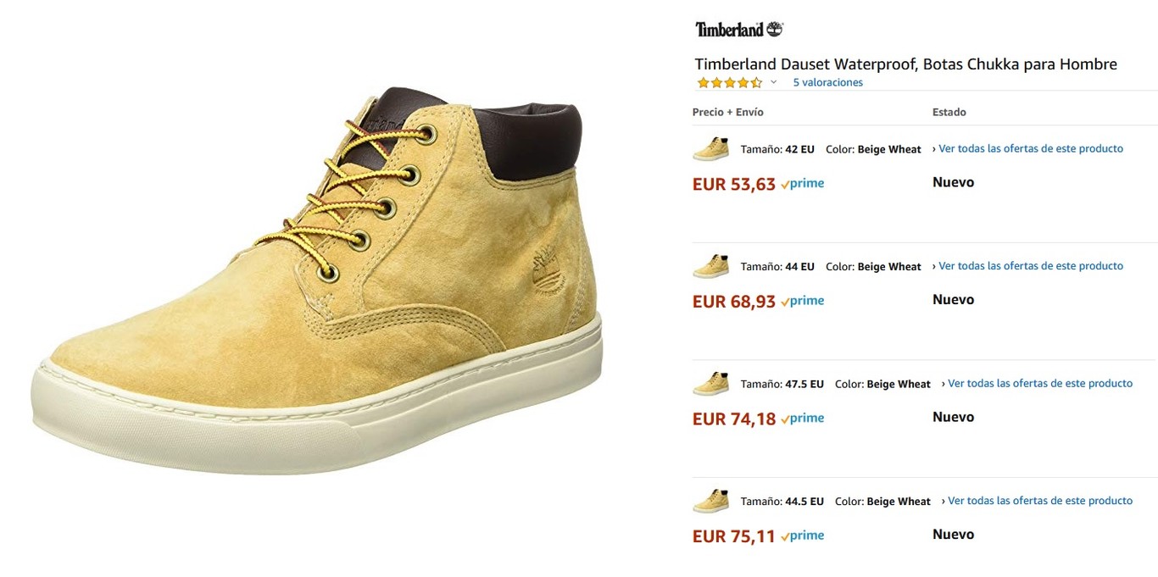Image resolution: width=1158 pixels, height=577 pixels.
Task: Click the Prime badge next to EUR 74,18
Action: [803, 419]
